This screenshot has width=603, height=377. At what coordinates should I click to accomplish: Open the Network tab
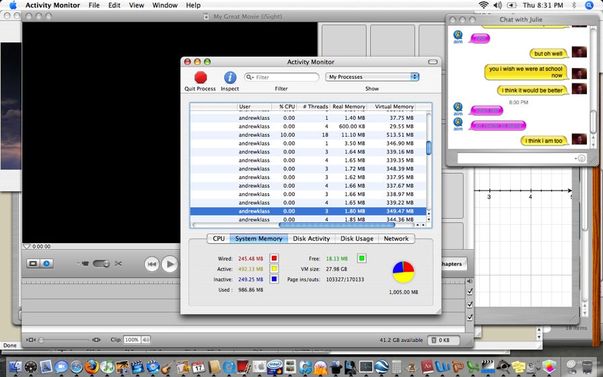point(396,238)
